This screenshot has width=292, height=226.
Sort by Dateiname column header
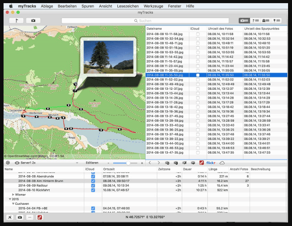pyautogui.click(x=167, y=29)
